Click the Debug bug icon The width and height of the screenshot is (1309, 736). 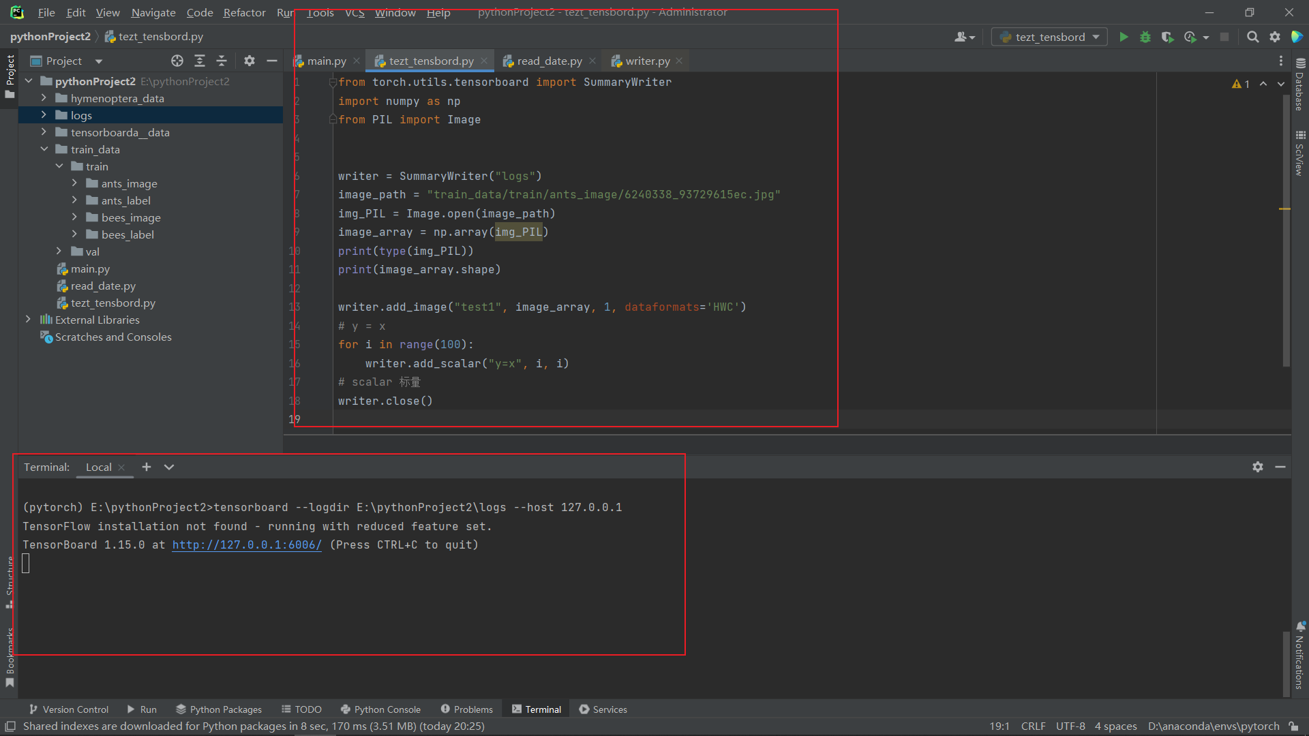coord(1145,37)
